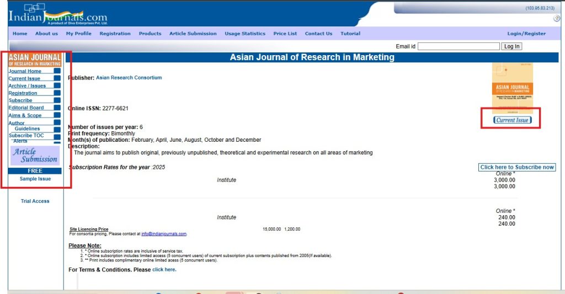This screenshot has width=565, height=294.
Task: Open Contact Us menu item
Action: [318, 34]
